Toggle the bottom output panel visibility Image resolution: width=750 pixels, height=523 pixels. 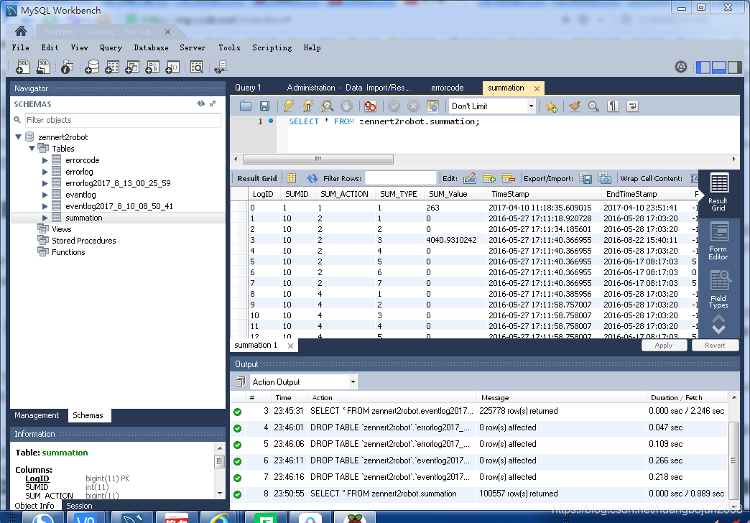tap(719, 68)
